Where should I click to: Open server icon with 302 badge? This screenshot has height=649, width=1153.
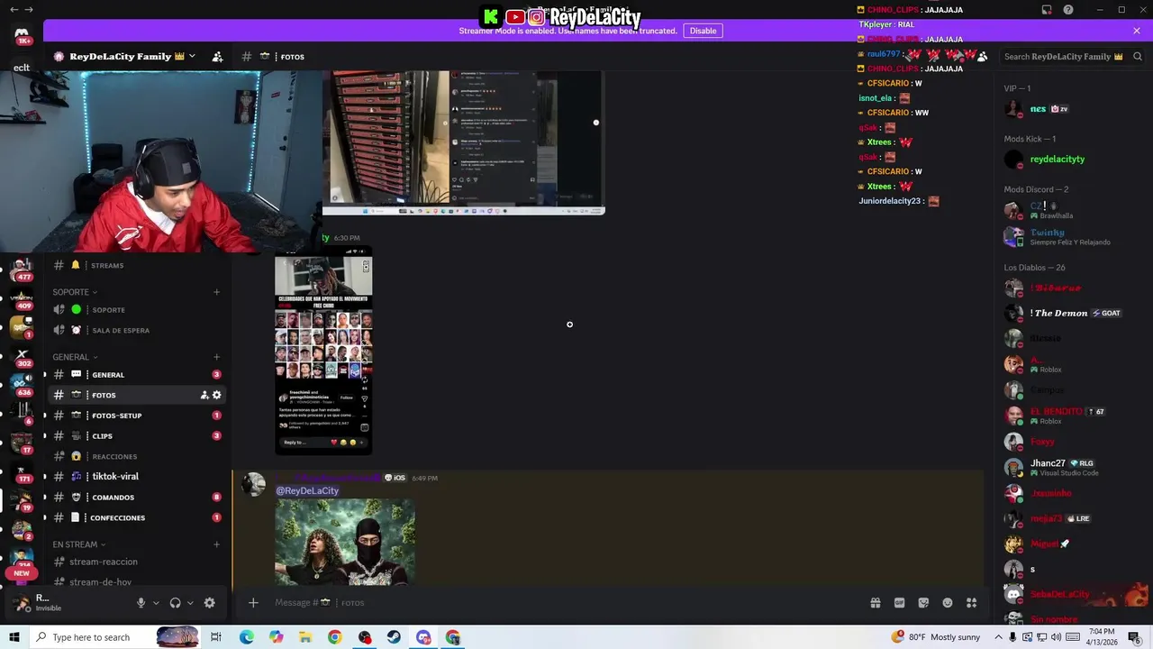point(22,356)
